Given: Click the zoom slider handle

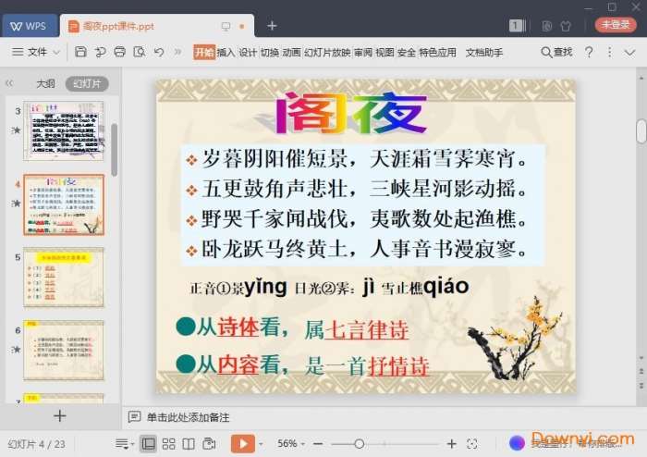Looking at the screenshot, I should pyautogui.click(x=359, y=444).
